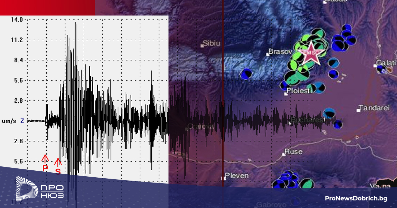Select the white square marker beside Sibiu
Image resolution: width=397 pixels, height=208 pixels.
tap(202, 46)
